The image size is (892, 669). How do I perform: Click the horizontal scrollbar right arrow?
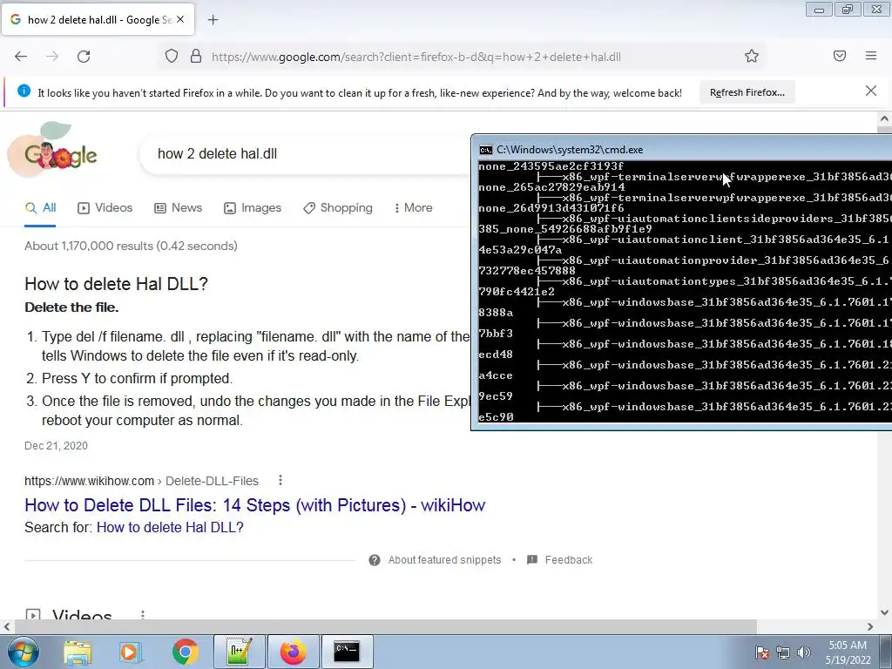click(x=870, y=626)
